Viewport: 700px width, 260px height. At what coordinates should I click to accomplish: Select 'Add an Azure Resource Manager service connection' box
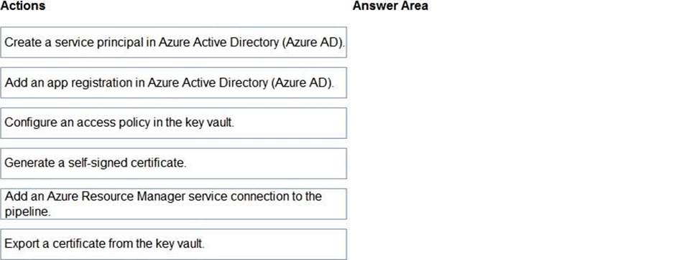coord(173,204)
